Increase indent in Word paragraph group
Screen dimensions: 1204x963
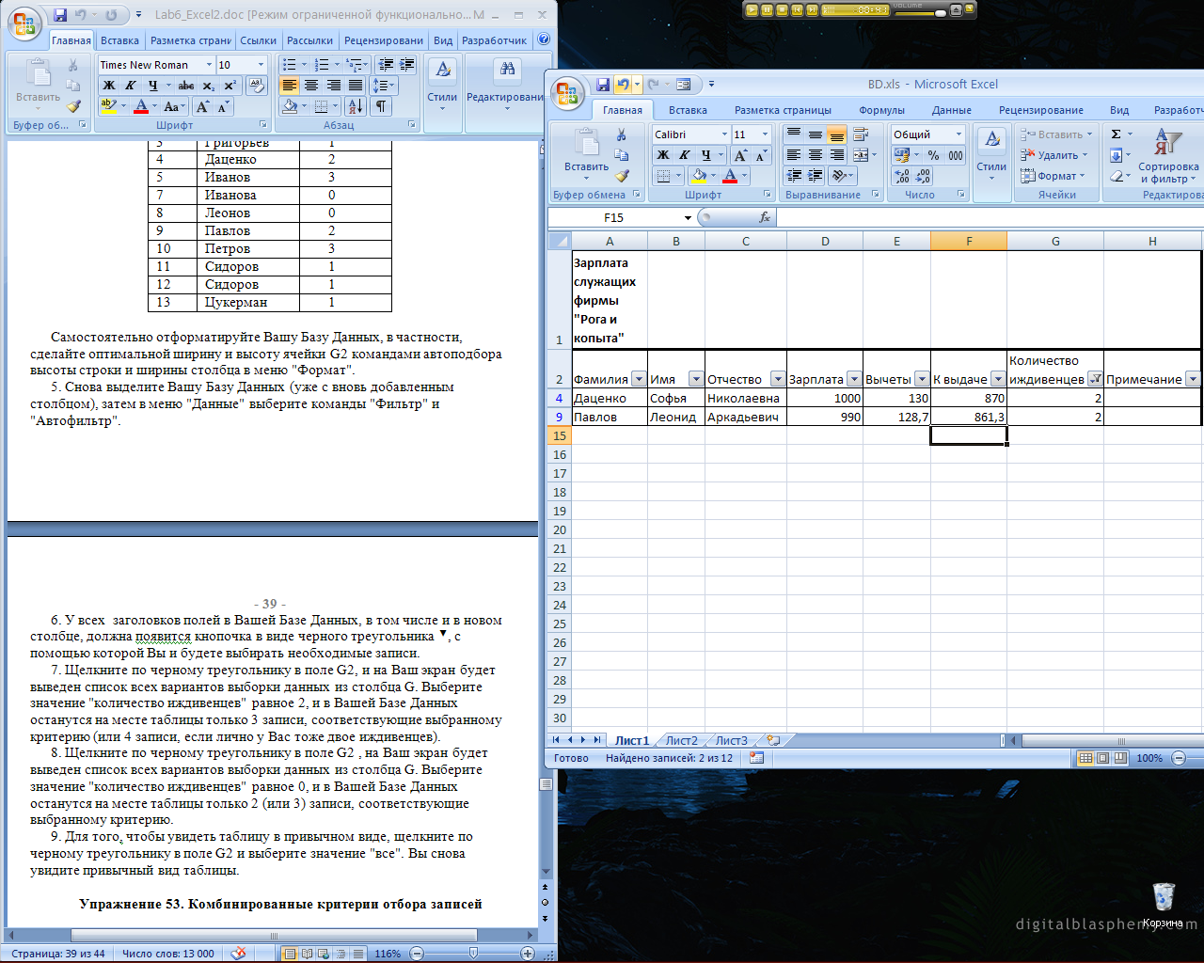pos(407,65)
